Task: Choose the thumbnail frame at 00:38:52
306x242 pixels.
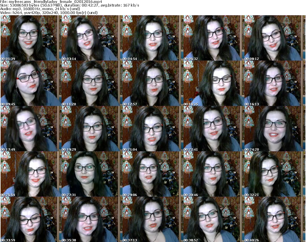Action: click(214, 219)
